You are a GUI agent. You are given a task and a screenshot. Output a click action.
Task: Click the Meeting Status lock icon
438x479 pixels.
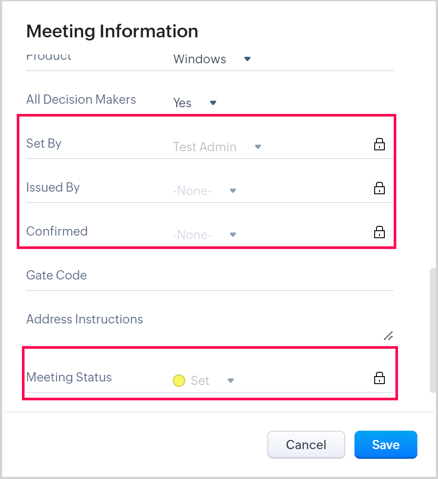tap(379, 378)
